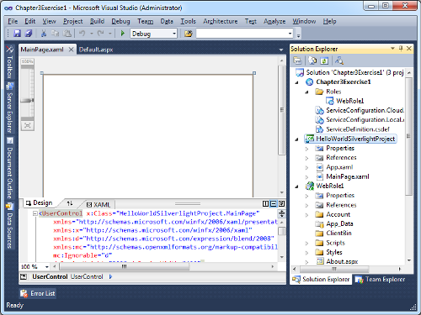Open the Build menu
The height and width of the screenshot is (315, 421).
[x=97, y=21]
